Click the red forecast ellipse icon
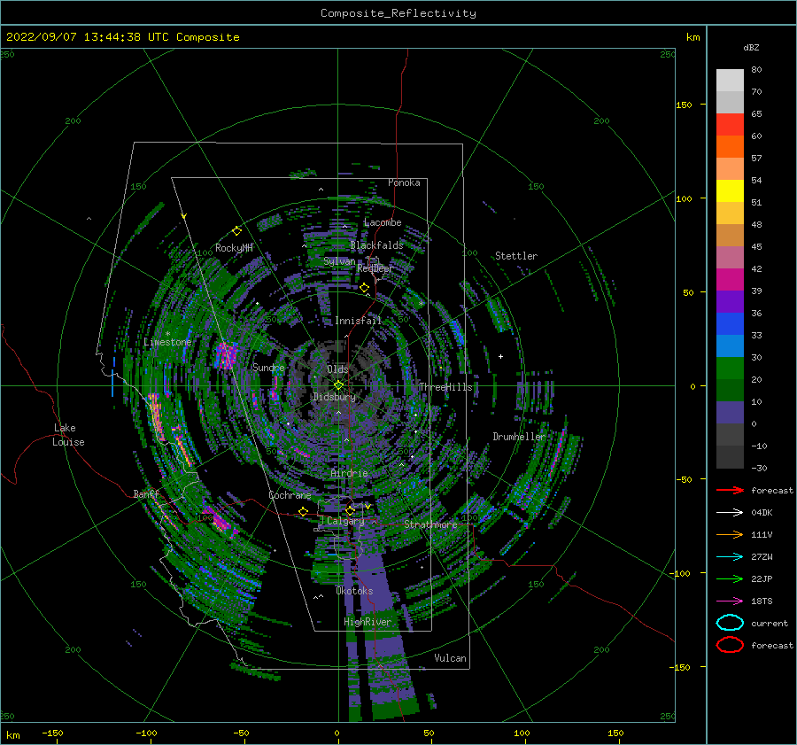The height and width of the screenshot is (745, 797). [x=730, y=645]
